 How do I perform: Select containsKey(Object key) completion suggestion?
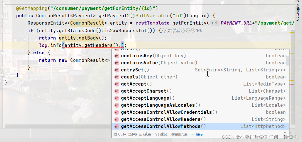[200, 56]
